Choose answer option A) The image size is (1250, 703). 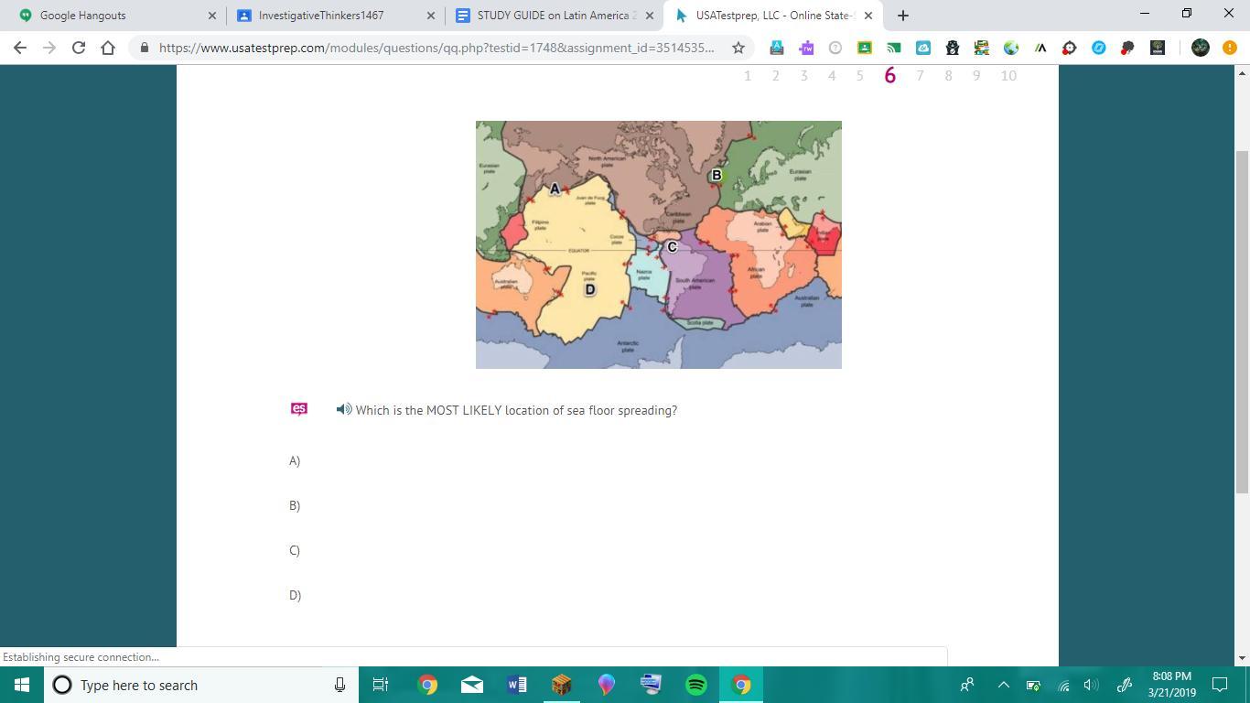click(x=295, y=460)
